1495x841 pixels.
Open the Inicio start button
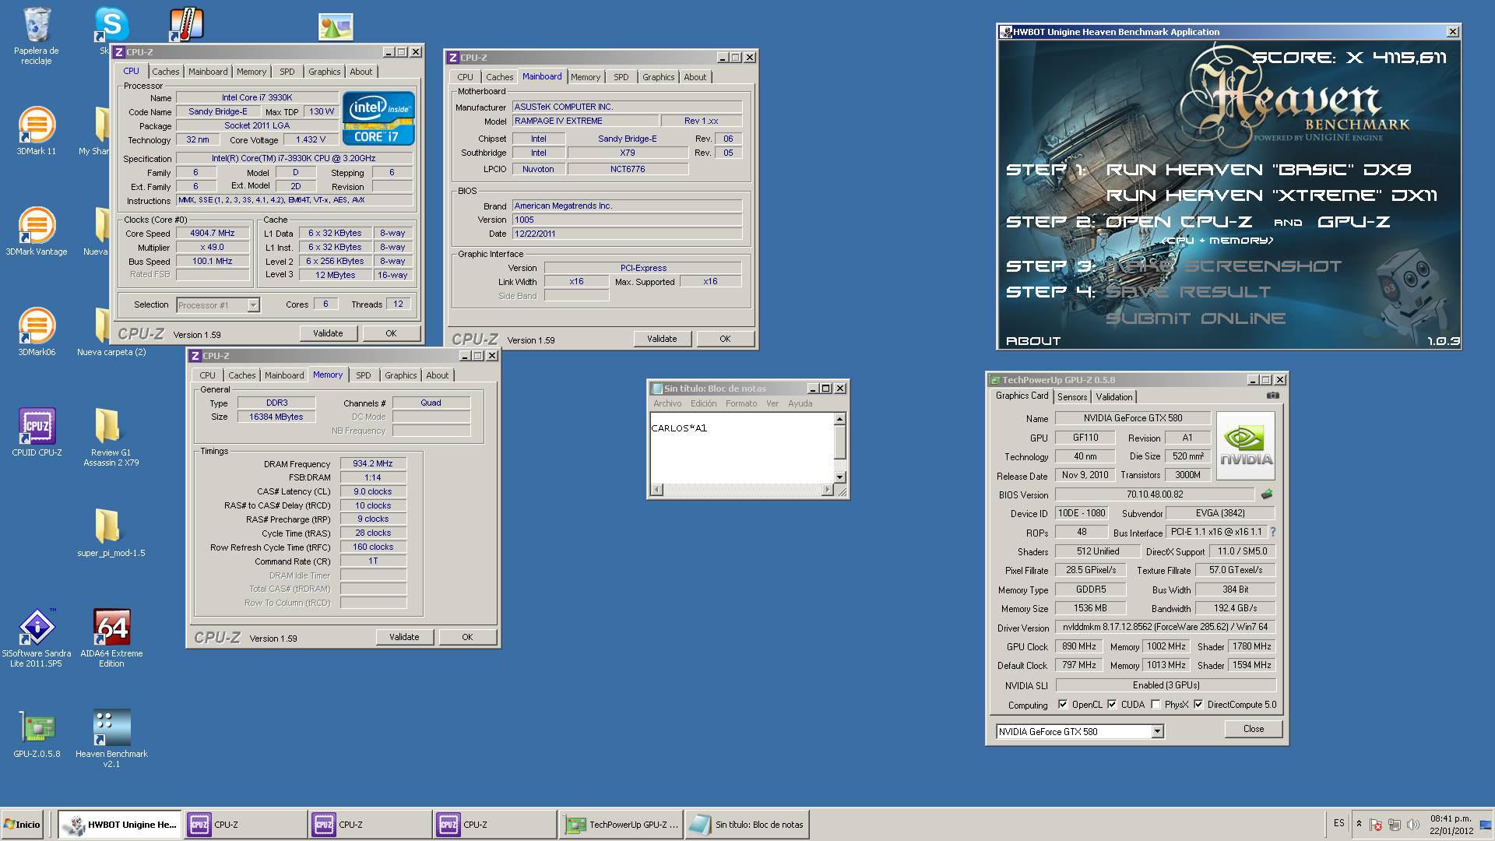(x=23, y=824)
